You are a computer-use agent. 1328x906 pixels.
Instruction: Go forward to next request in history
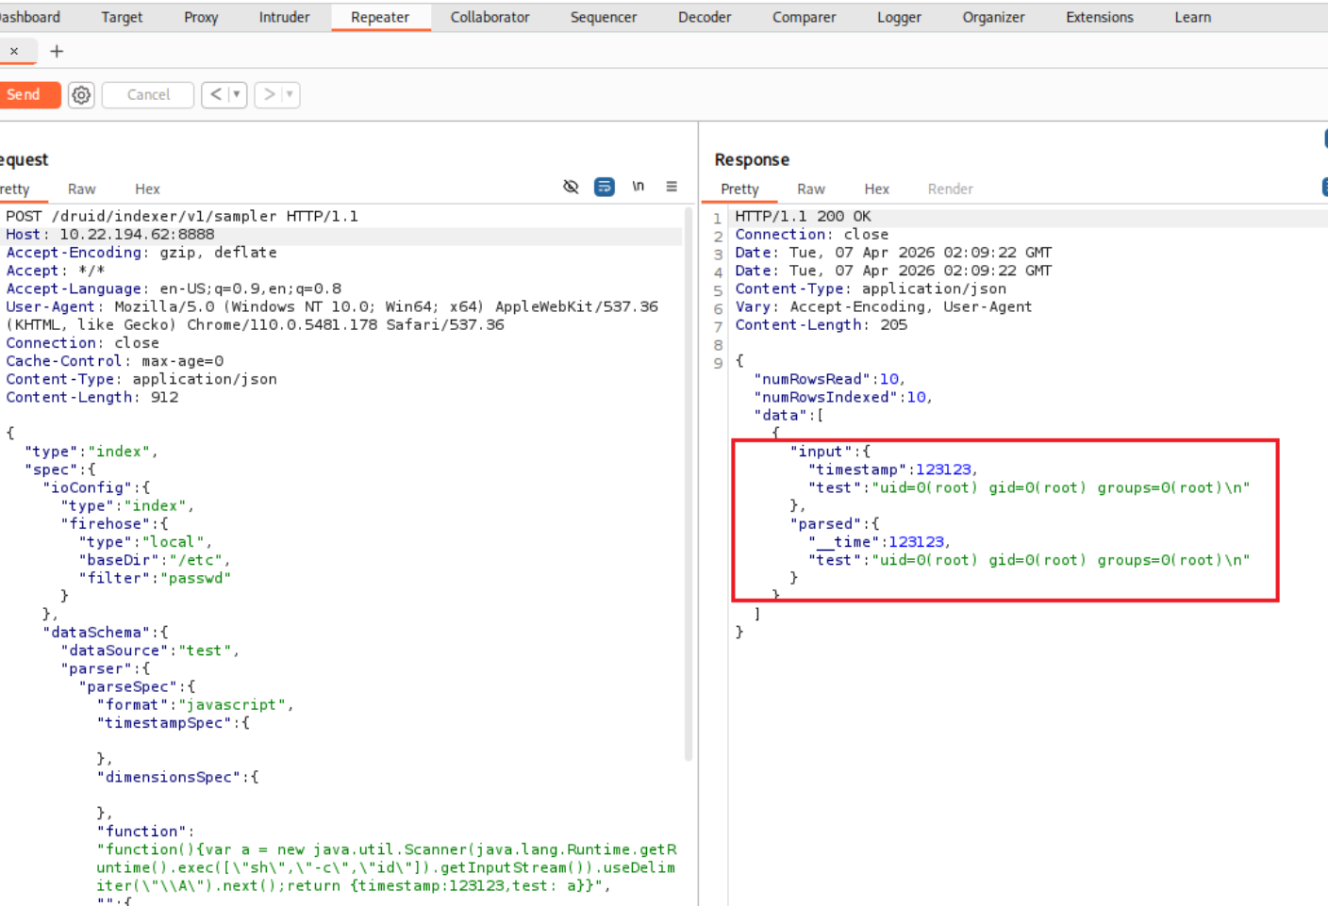tap(269, 94)
